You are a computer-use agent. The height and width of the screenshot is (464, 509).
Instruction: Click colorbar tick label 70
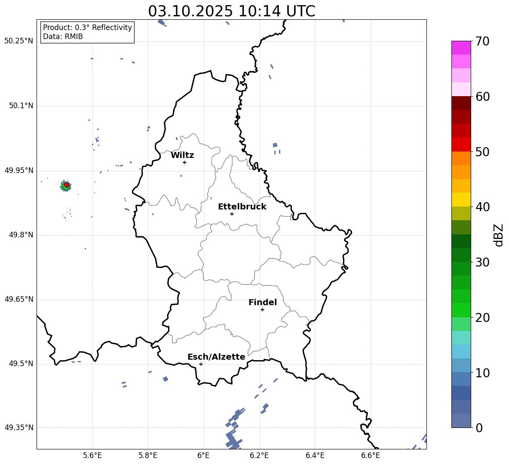pos(482,42)
